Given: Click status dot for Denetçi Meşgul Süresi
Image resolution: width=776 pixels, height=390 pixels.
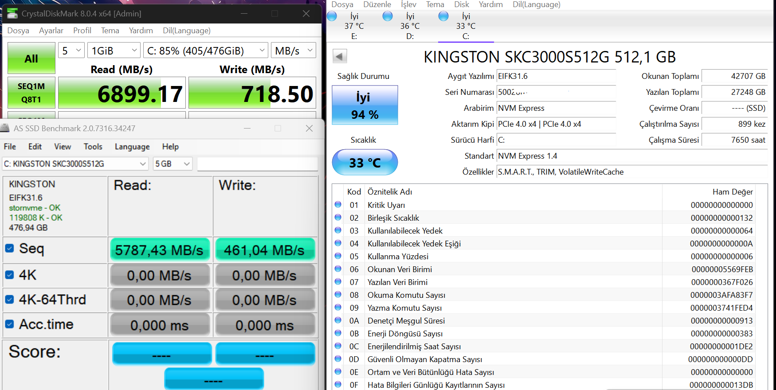Looking at the screenshot, I should pos(338,320).
